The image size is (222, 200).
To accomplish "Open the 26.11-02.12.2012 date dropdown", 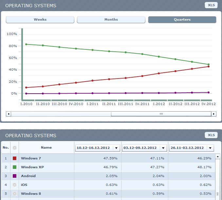I will 210,148.
